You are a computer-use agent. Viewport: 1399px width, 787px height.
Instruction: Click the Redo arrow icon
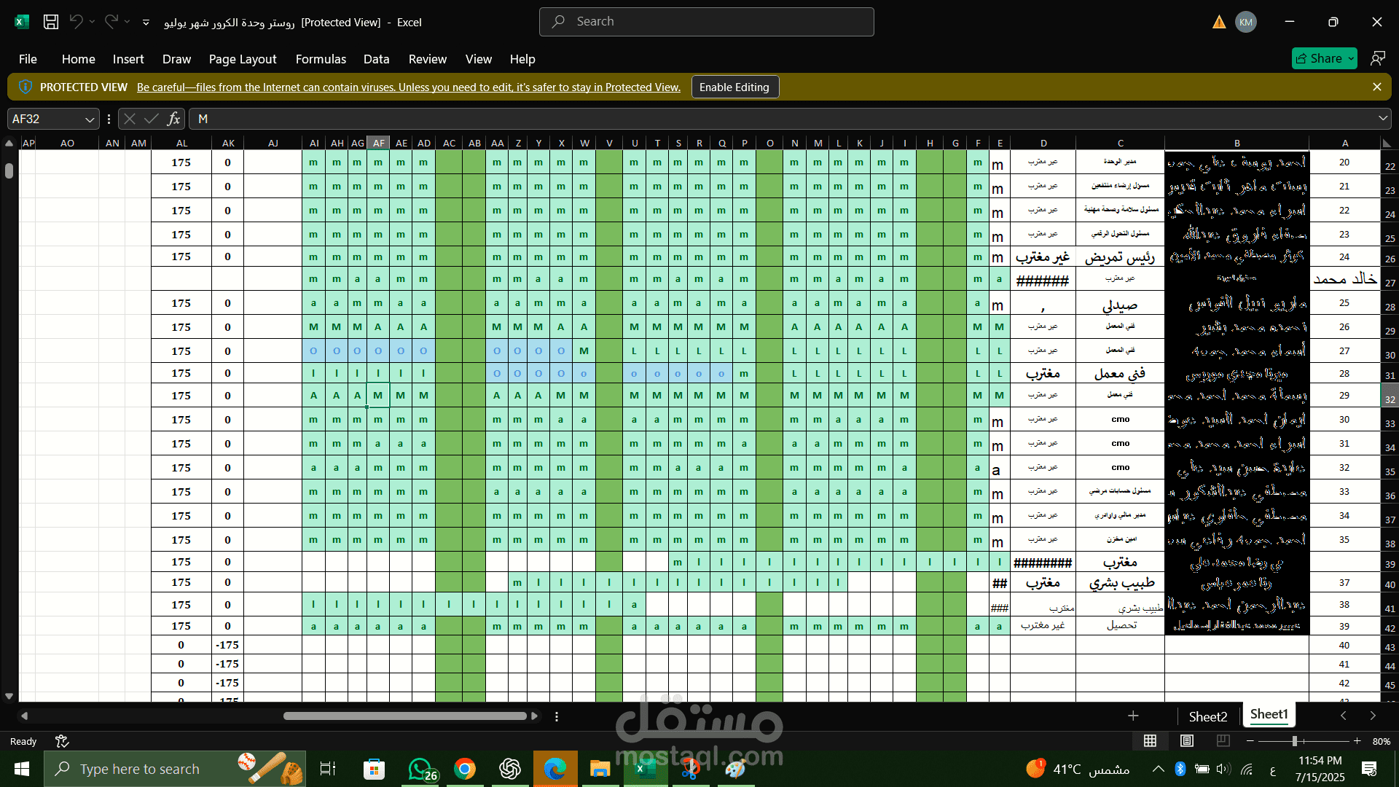pos(111,22)
